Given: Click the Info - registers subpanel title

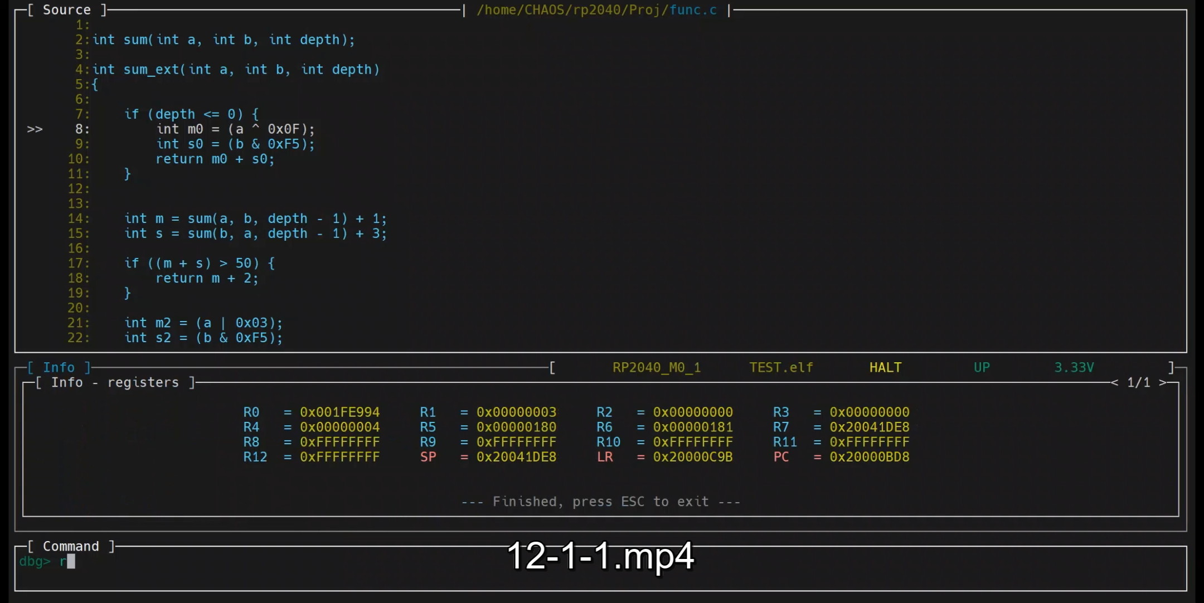Looking at the screenshot, I should click(115, 383).
